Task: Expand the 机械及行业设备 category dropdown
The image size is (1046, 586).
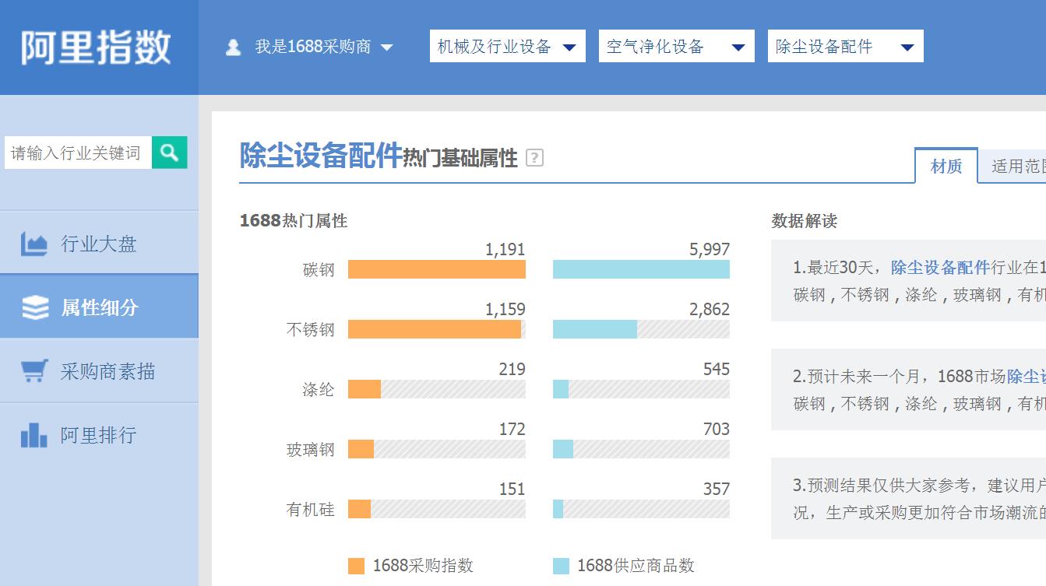Action: coord(507,47)
